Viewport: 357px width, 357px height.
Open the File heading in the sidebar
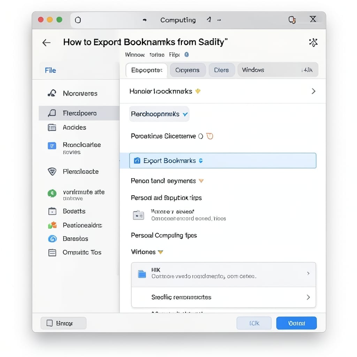coord(50,70)
